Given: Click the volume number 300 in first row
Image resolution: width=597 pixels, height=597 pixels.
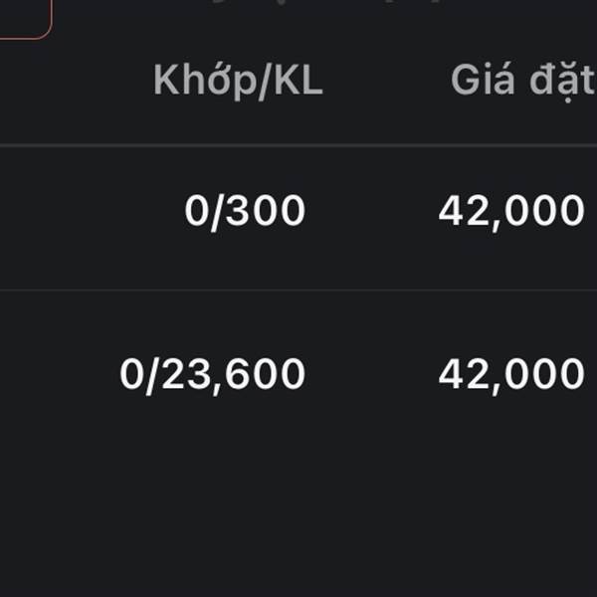Looking at the screenshot, I should pos(266,211).
